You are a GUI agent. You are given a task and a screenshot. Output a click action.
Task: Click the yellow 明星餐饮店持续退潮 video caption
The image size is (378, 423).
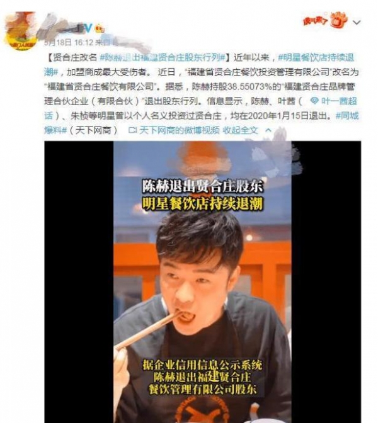click(202, 204)
